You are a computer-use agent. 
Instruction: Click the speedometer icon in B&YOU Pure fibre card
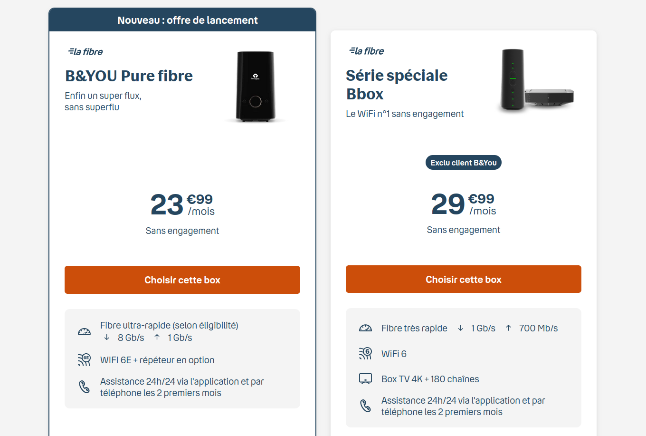click(x=84, y=331)
